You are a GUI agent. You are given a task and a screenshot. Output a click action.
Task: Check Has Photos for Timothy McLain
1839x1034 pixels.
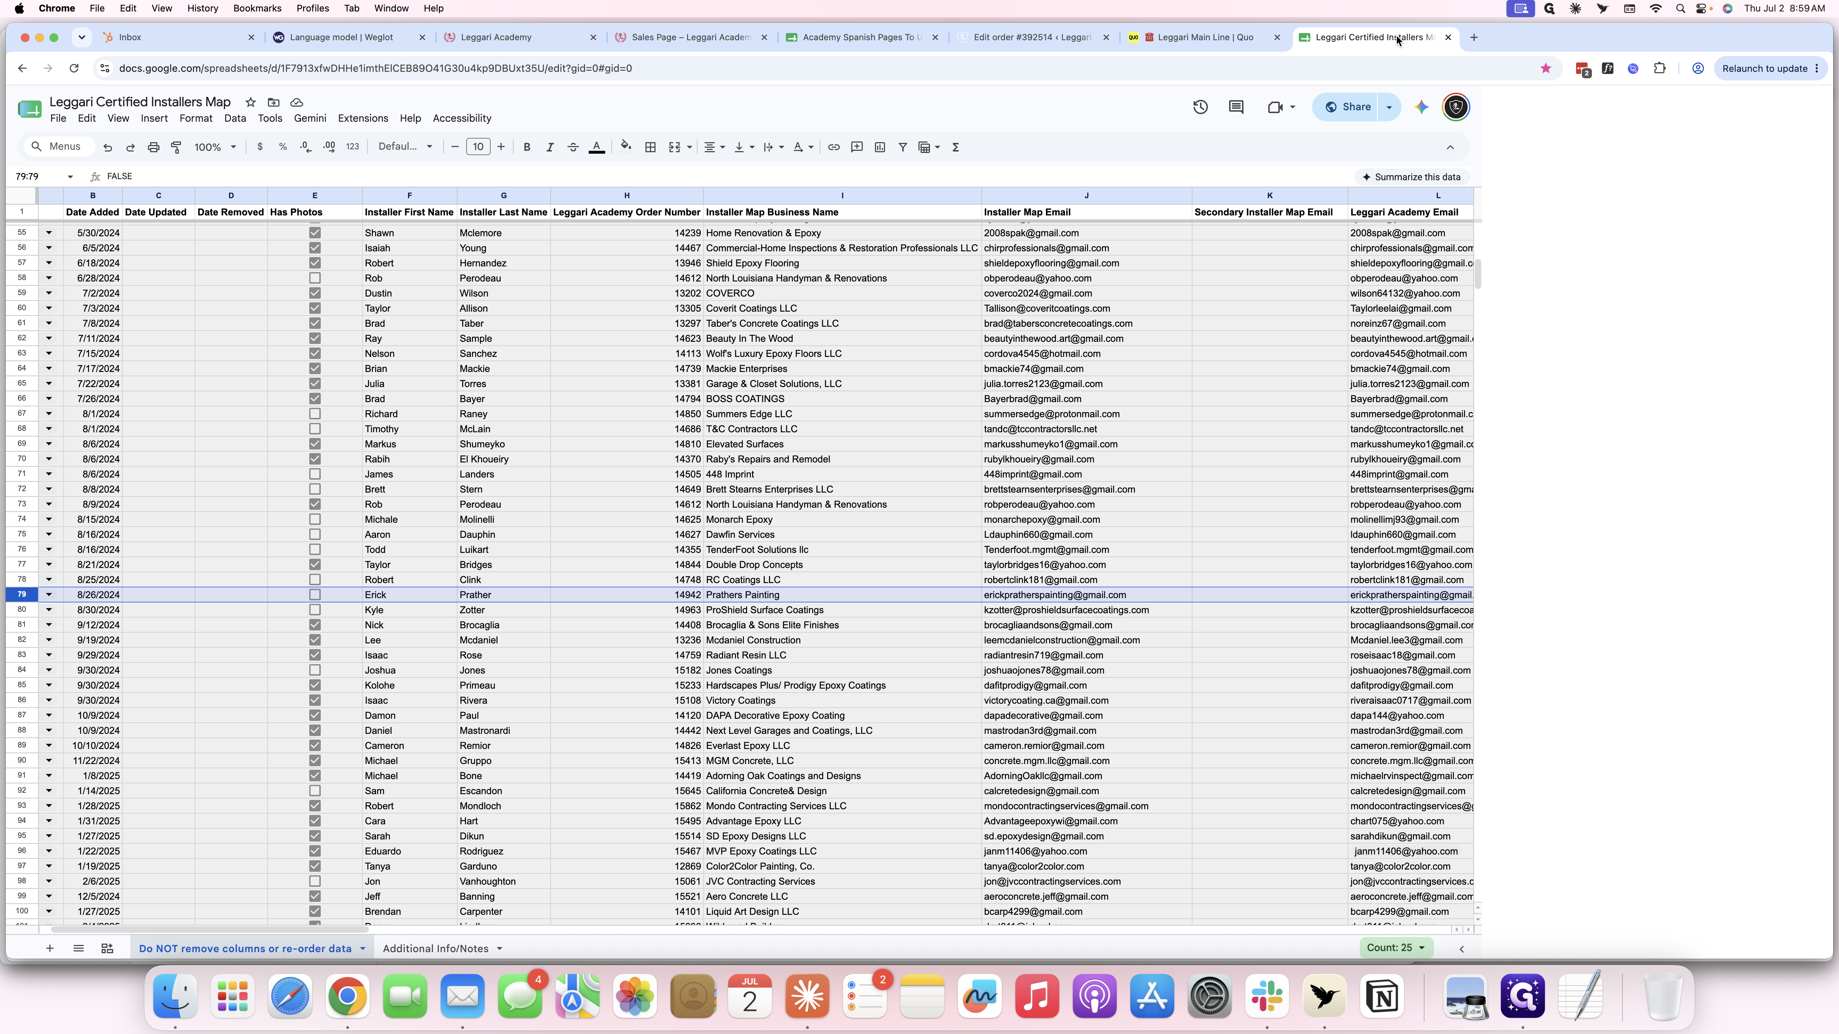tap(315, 429)
